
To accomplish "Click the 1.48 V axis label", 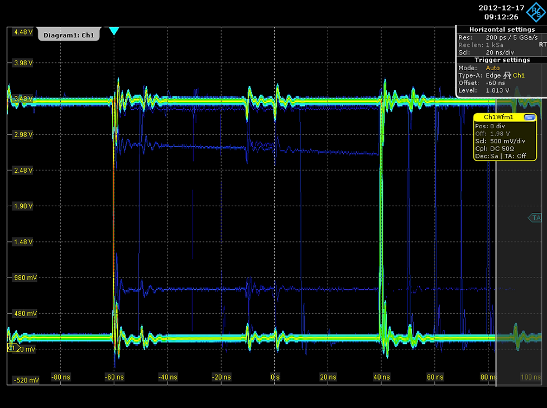I will [23, 242].
